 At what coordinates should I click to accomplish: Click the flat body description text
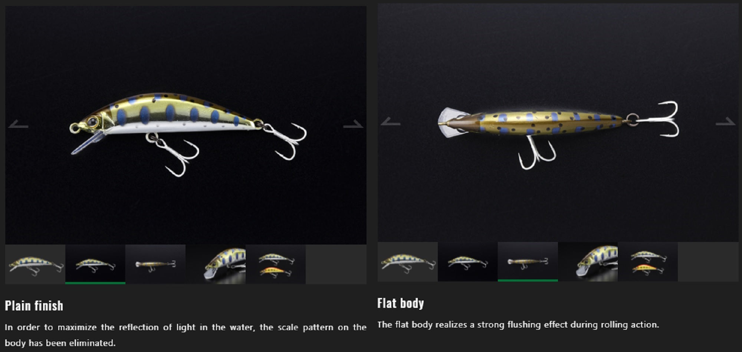518,325
